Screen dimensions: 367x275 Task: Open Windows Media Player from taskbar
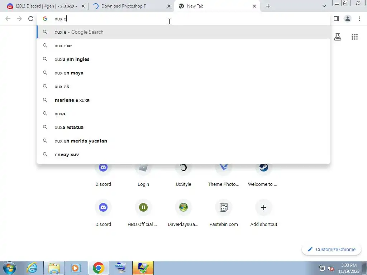click(x=76, y=268)
